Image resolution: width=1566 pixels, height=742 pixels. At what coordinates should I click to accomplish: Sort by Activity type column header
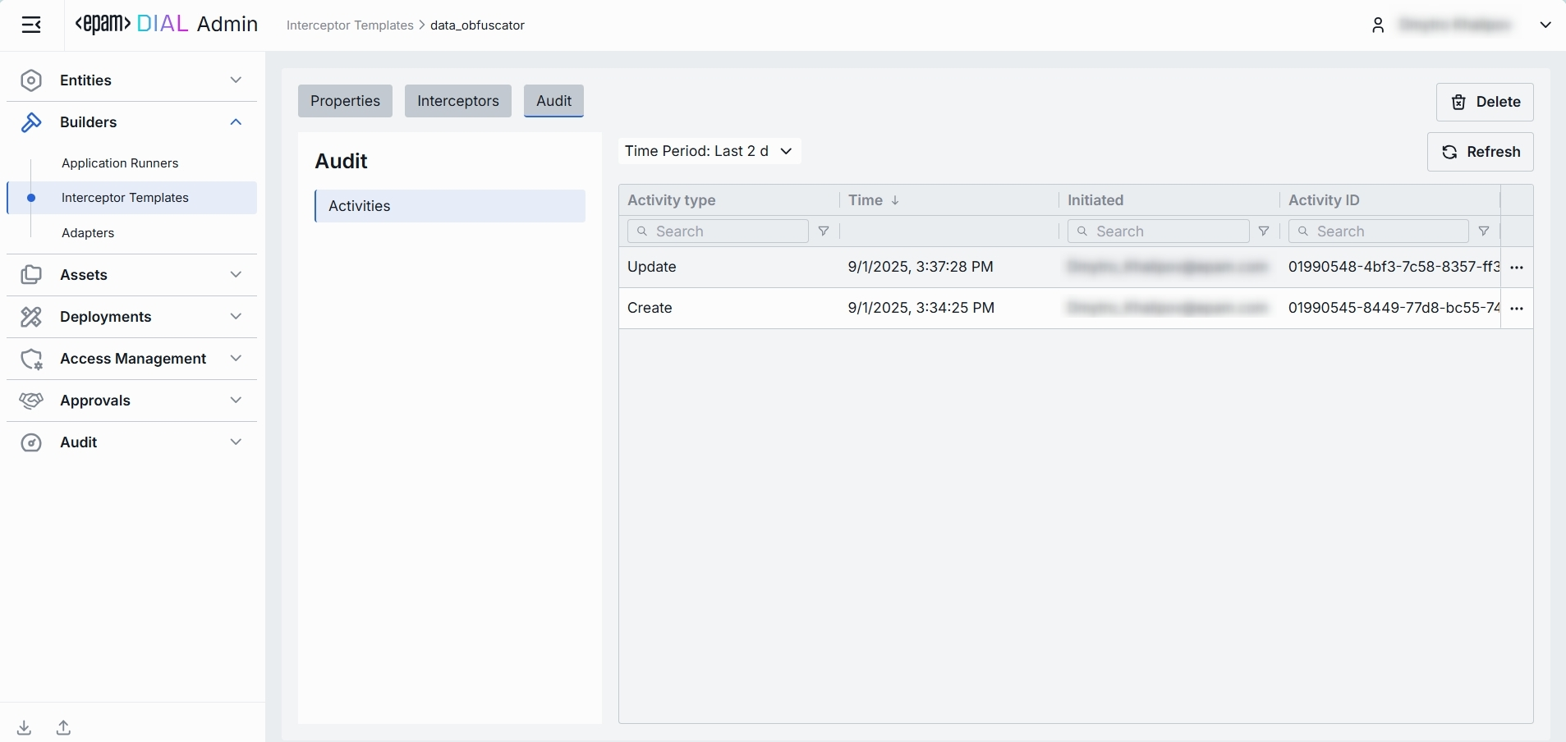672,200
